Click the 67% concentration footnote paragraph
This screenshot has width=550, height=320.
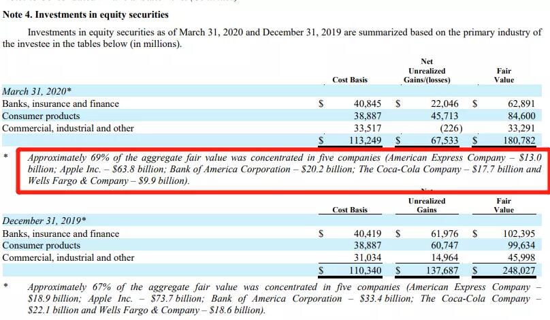tap(285, 298)
